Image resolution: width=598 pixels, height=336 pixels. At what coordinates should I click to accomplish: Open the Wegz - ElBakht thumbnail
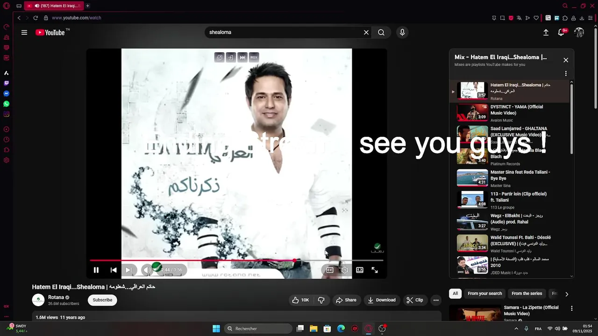coord(472,222)
